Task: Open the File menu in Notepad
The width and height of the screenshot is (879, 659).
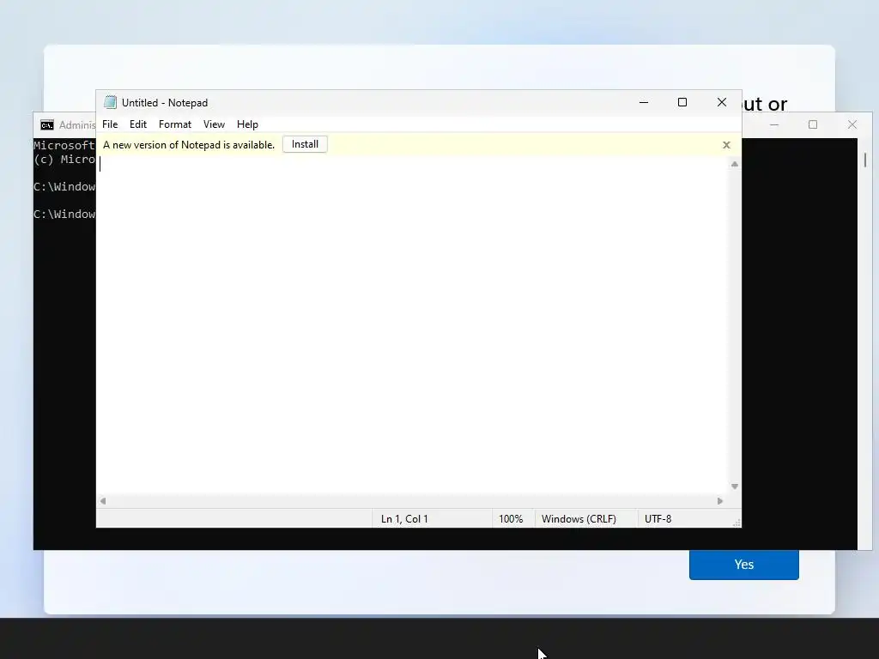Action: click(x=110, y=124)
